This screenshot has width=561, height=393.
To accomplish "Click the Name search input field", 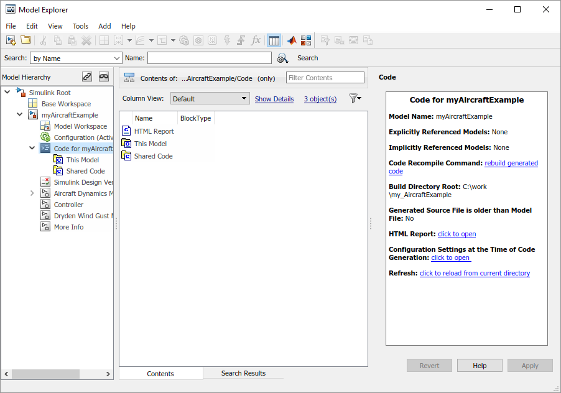I will coord(210,58).
